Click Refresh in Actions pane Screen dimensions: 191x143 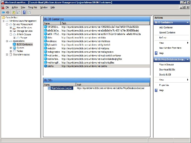coord(163,38)
